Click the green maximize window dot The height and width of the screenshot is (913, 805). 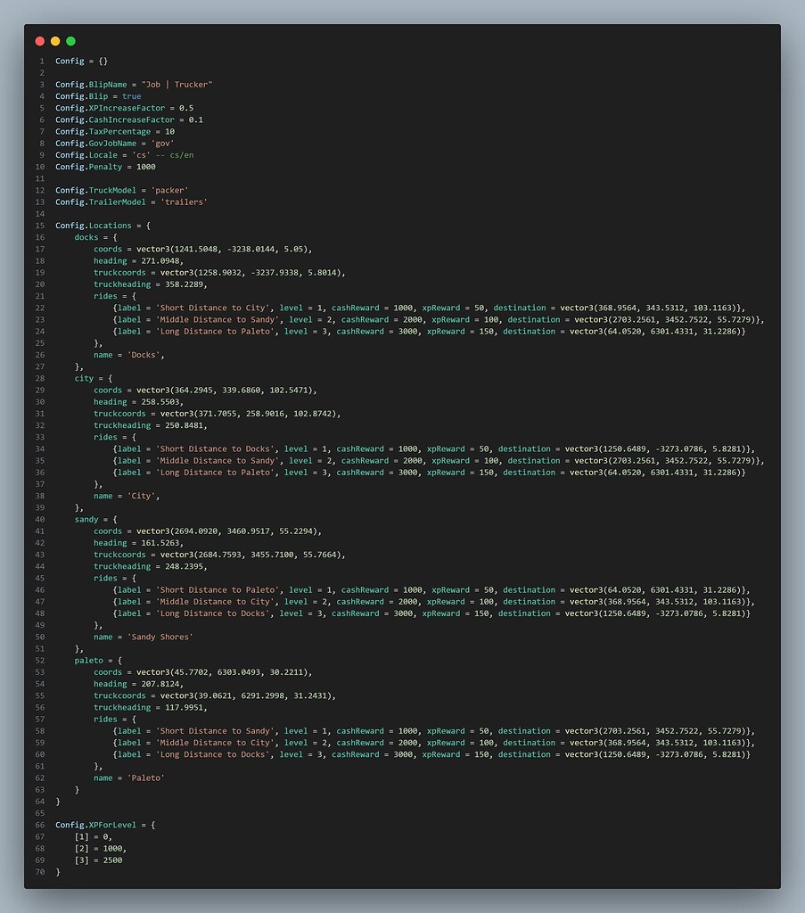point(70,41)
